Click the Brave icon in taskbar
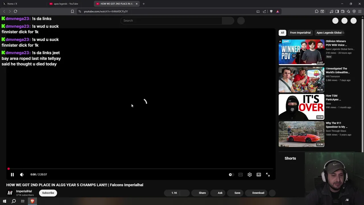This screenshot has height=205, width=364. coord(32,201)
